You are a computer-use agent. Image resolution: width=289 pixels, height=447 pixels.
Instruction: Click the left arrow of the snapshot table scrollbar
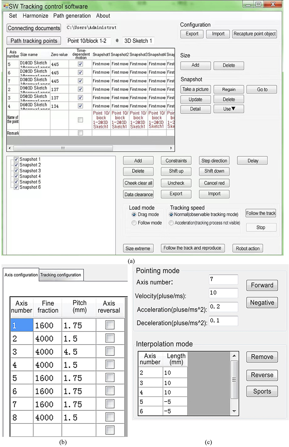pos(10,148)
